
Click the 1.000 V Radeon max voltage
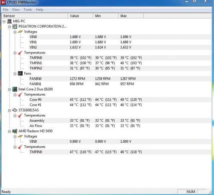(x=126, y=141)
